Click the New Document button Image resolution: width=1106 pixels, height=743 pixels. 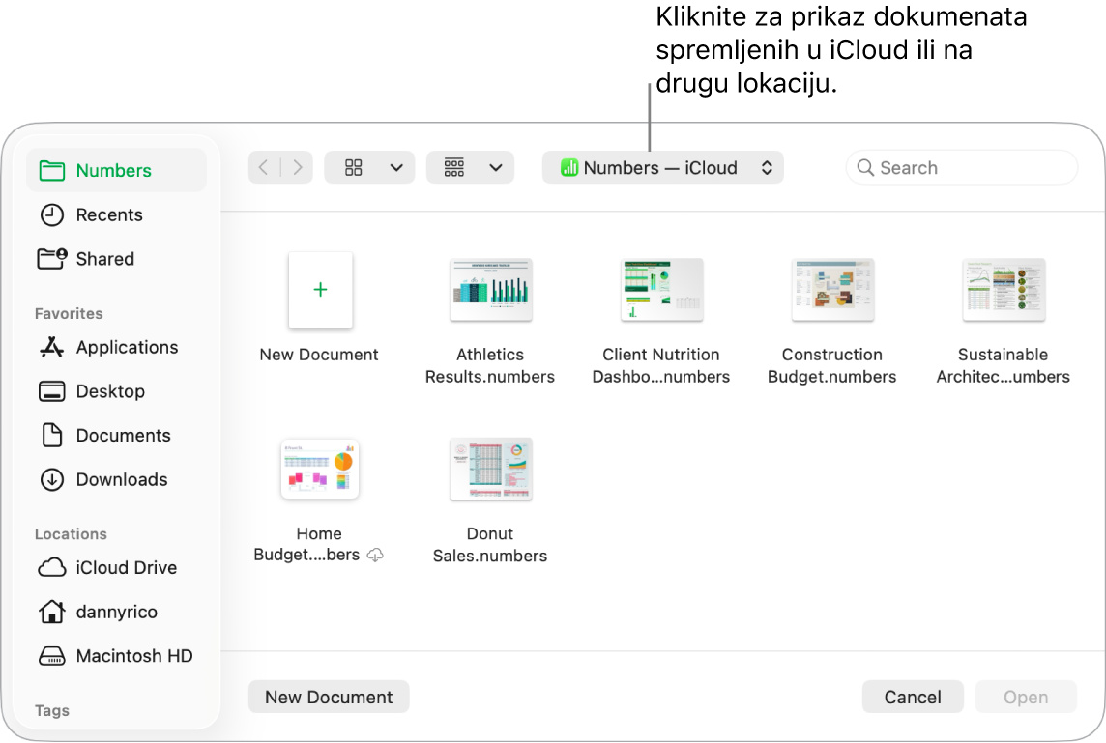(x=329, y=696)
